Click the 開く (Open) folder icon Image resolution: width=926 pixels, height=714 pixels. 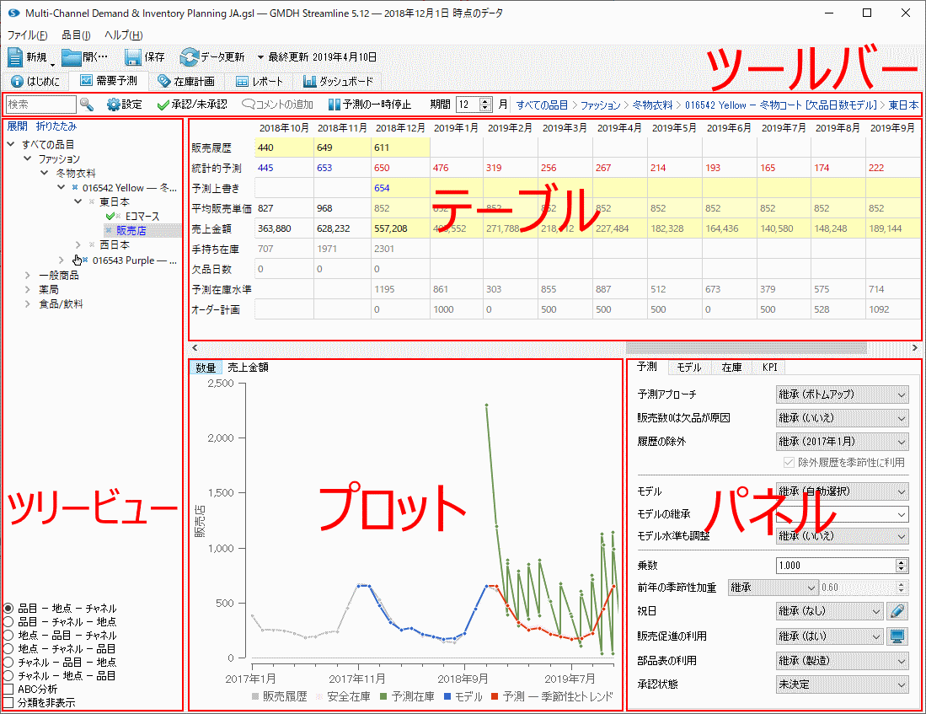(71, 57)
